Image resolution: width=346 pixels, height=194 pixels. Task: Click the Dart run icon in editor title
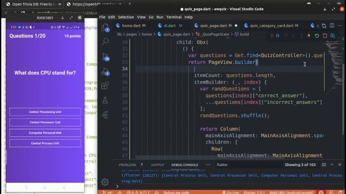click(312, 26)
